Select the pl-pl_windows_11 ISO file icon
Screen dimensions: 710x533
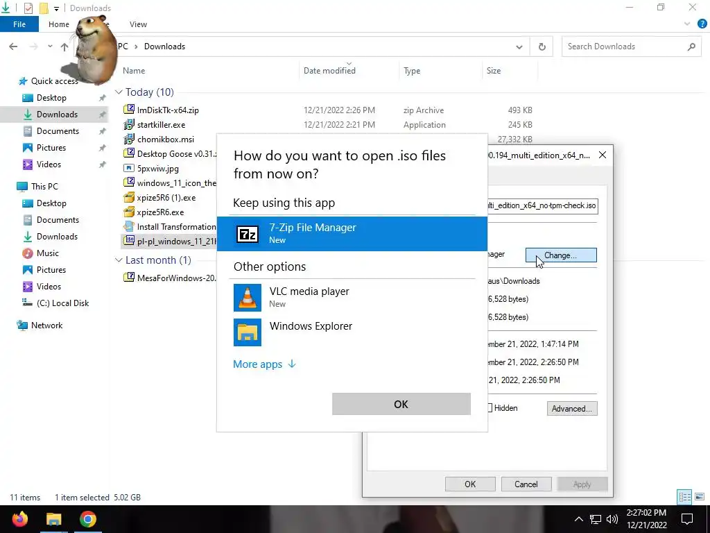pyautogui.click(x=130, y=240)
